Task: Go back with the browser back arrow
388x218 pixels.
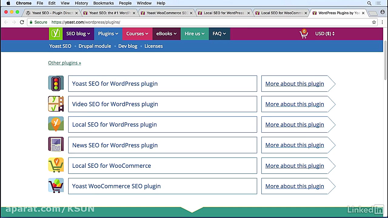Action: tap(6, 22)
